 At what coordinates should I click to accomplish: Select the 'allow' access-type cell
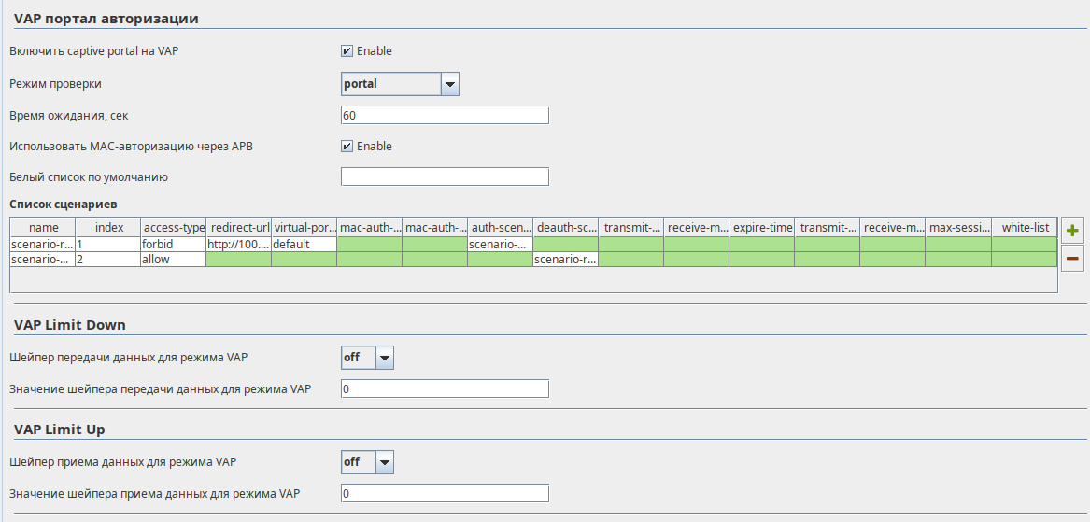click(x=174, y=260)
